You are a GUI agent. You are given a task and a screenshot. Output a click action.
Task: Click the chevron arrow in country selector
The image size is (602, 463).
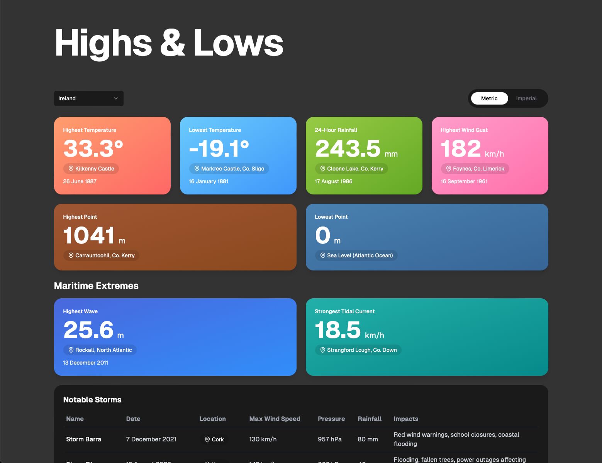coord(116,98)
